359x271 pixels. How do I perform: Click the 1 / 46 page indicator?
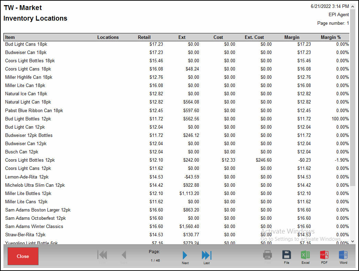coord(155,260)
